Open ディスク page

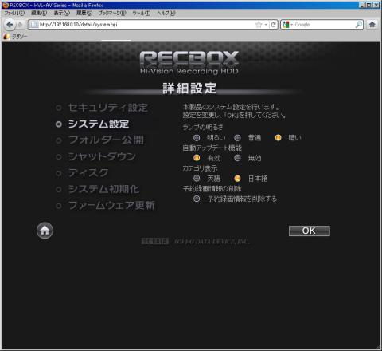click(88, 173)
